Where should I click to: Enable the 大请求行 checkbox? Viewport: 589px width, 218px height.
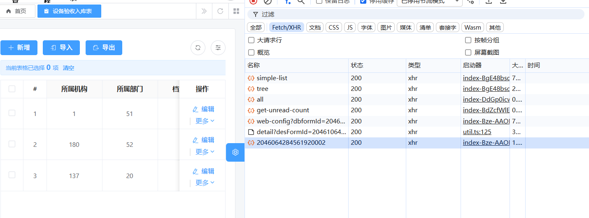pyautogui.click(x=251, y=40)
